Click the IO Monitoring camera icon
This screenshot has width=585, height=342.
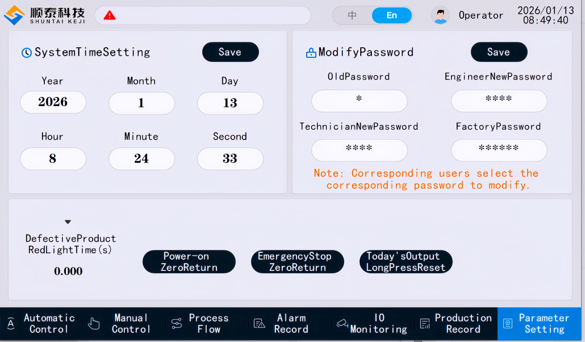point(342,324)
